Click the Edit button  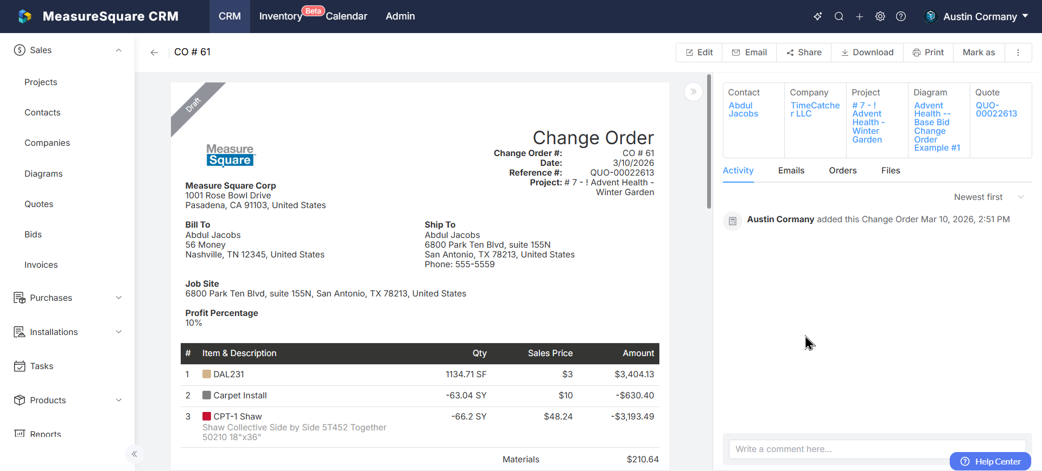tap(699, 53)
